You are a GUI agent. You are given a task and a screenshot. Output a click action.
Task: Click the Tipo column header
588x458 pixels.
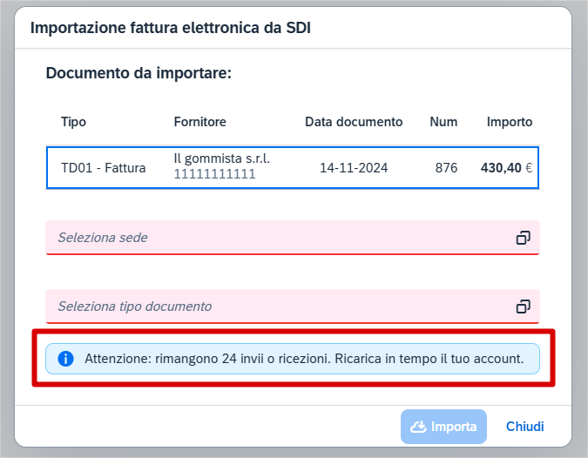tap(73, 122)
